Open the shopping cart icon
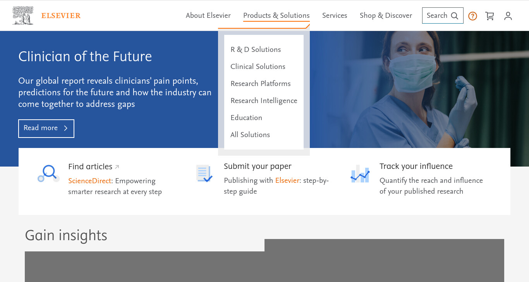 click(489, 16)
